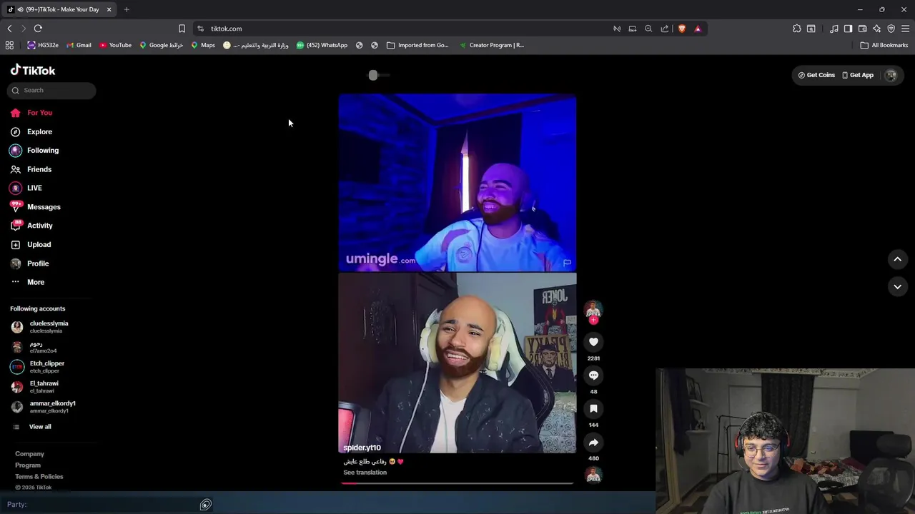Open a new browser tab

(x=127, y=9)
